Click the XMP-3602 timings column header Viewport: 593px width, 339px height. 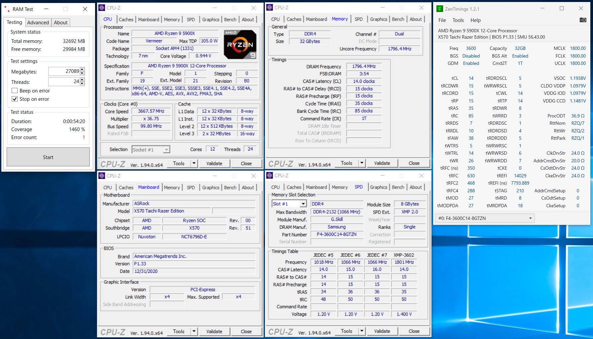point(404,255)
